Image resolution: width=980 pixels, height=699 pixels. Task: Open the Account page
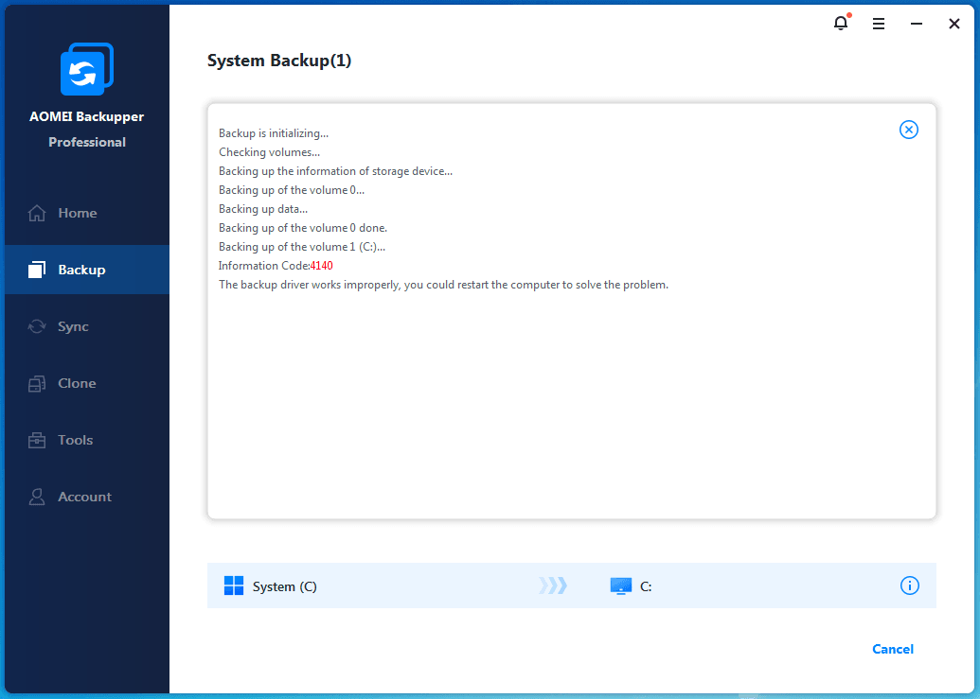pyautogui.click(x=84, y=497)
